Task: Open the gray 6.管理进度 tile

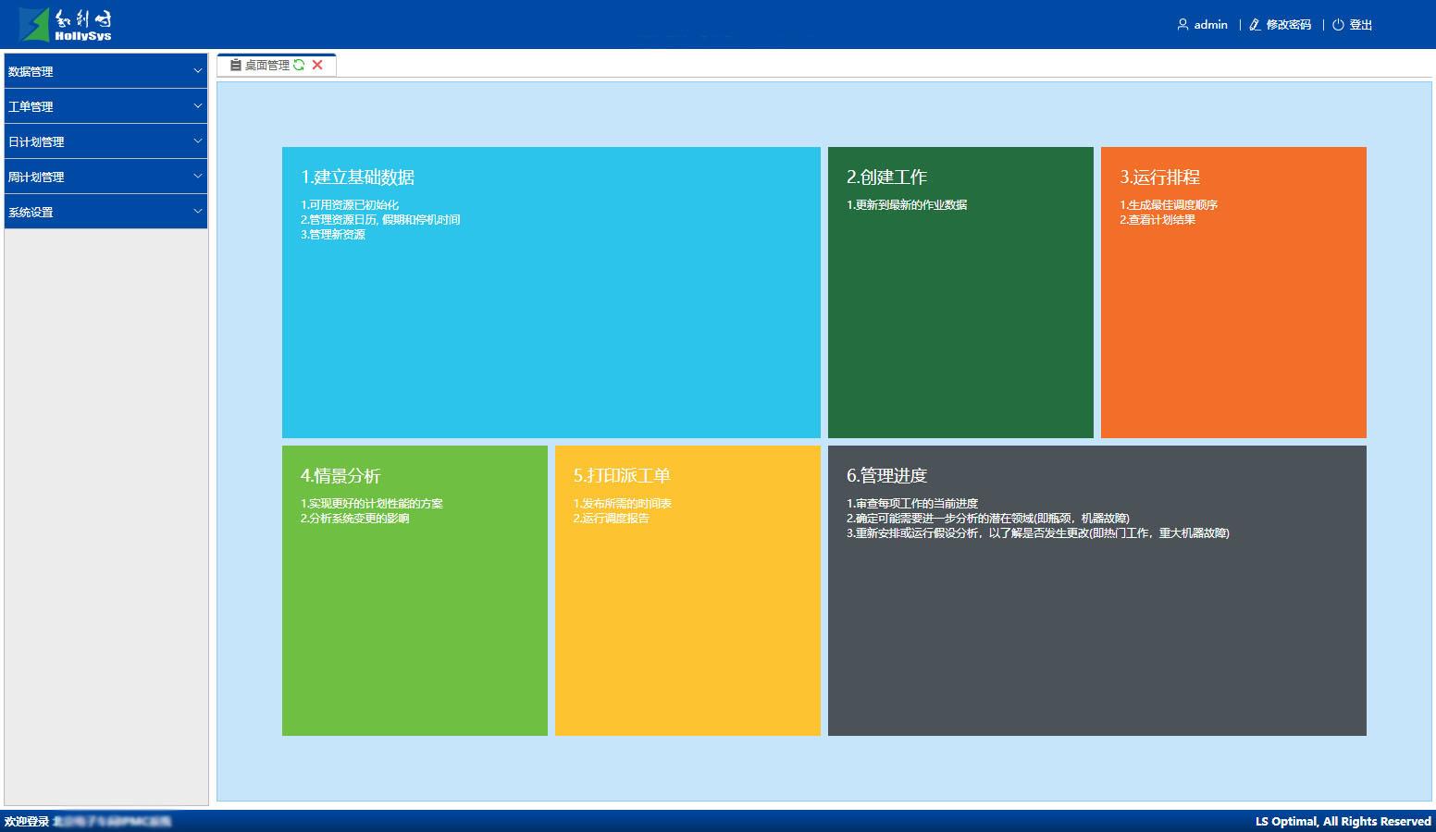Action: tap(1096, 591)
